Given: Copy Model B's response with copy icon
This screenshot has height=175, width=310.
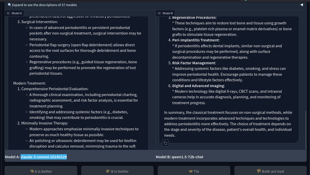Looking at the screenshot, I should tap(165, 143).
